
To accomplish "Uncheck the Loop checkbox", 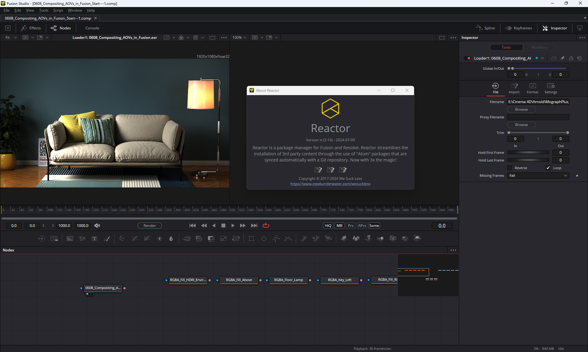I will pyautogui.click(x=548, y=168).
